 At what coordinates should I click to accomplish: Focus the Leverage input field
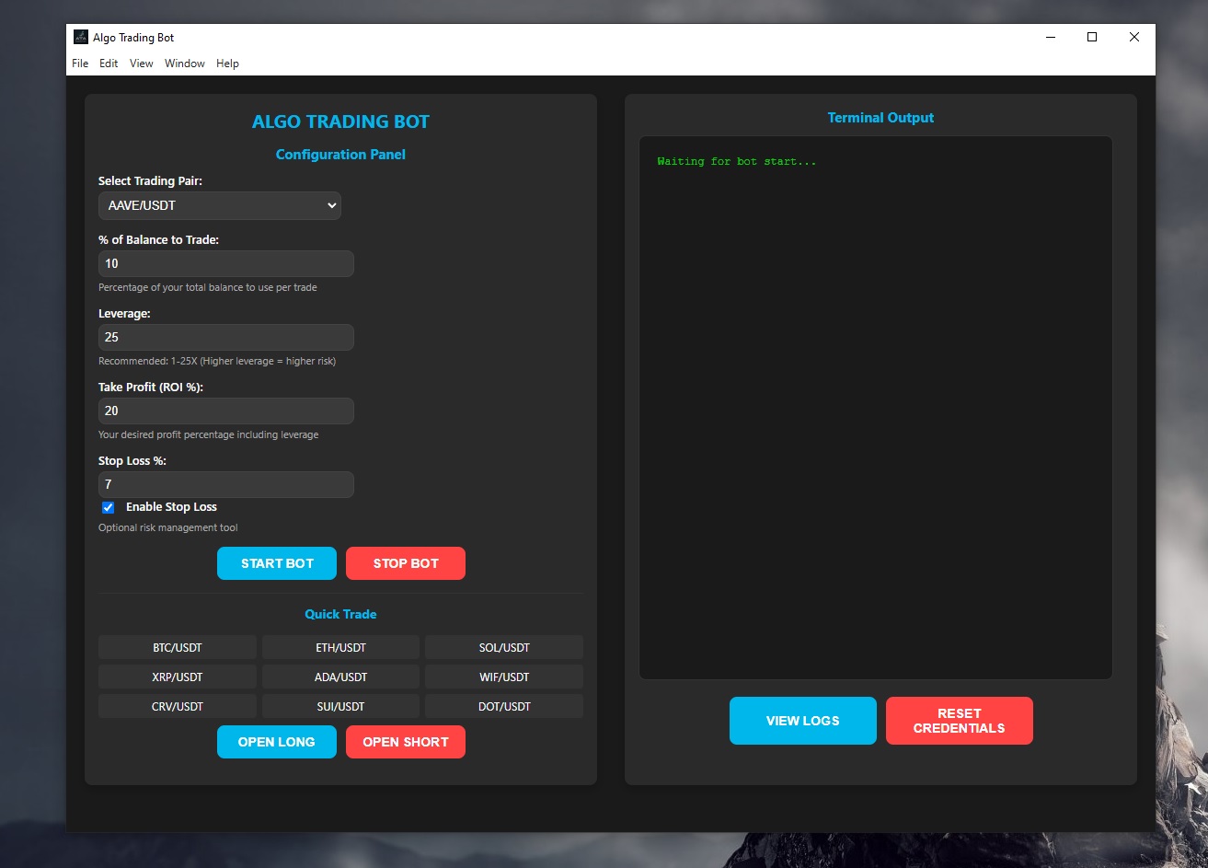tap(225, 338)
